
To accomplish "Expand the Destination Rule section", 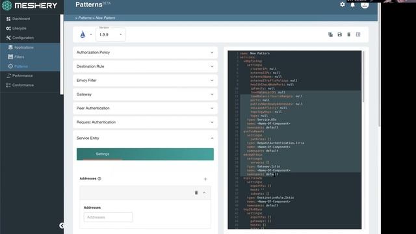I will click(145, 66).
